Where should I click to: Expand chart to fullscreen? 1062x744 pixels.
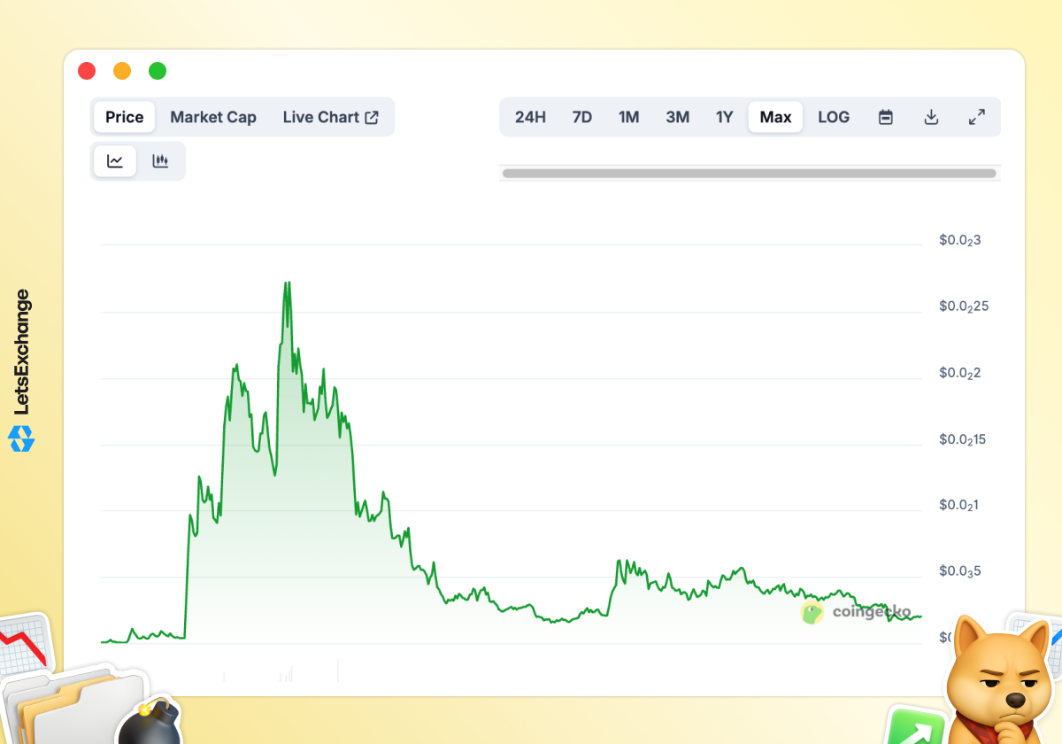click(x=977, y=117)
